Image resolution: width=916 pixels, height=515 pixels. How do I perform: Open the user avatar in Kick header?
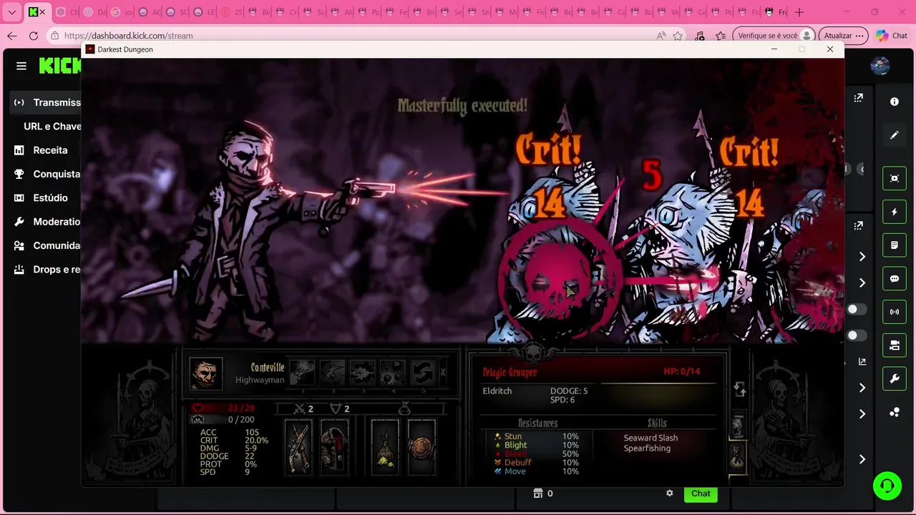880,66
